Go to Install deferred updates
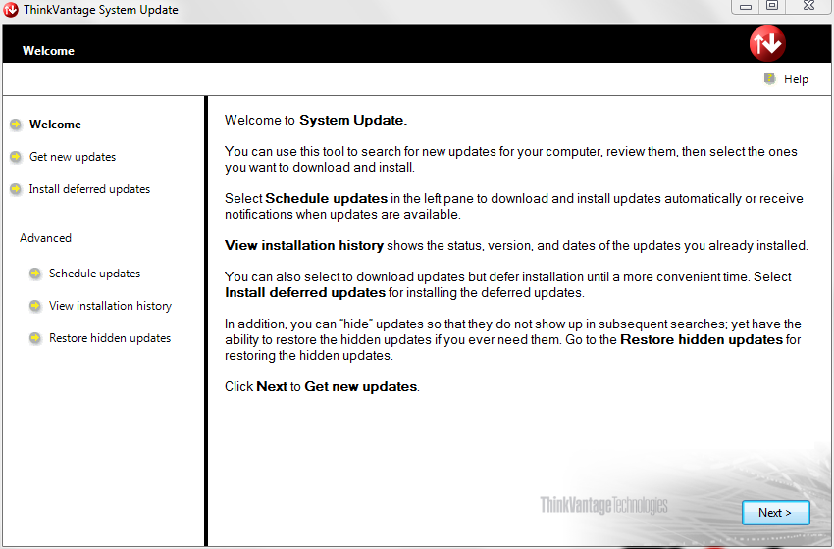Image resolution: width=834 pixels, height=549 pixels. [x=89, y=189]
